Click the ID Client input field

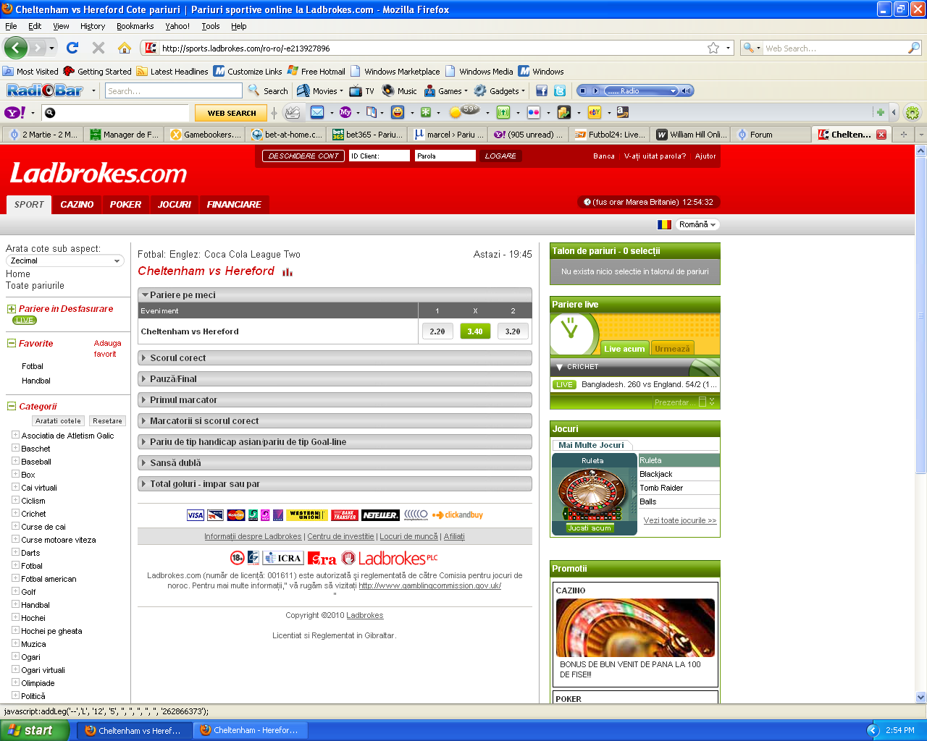[x=379, y=156]
